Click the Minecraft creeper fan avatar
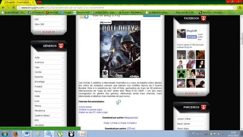Screen dimensions: 243x137 181,73
